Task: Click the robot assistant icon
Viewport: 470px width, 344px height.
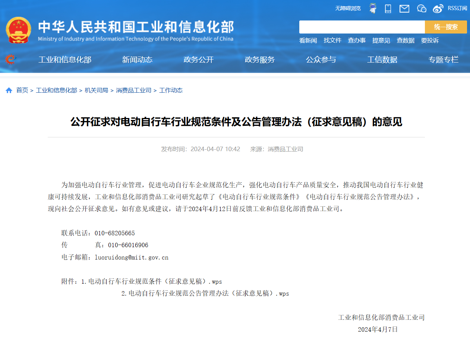Action: 373,8
